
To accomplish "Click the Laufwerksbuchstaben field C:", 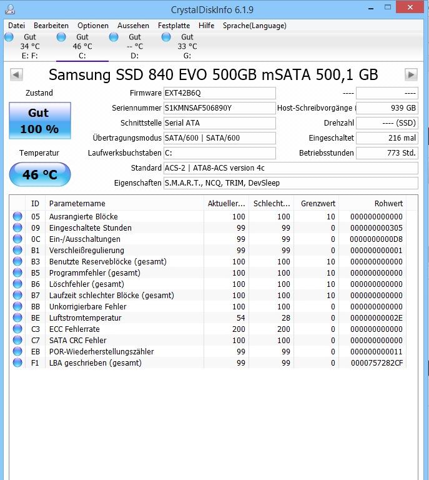I will (x=220, y=153).
